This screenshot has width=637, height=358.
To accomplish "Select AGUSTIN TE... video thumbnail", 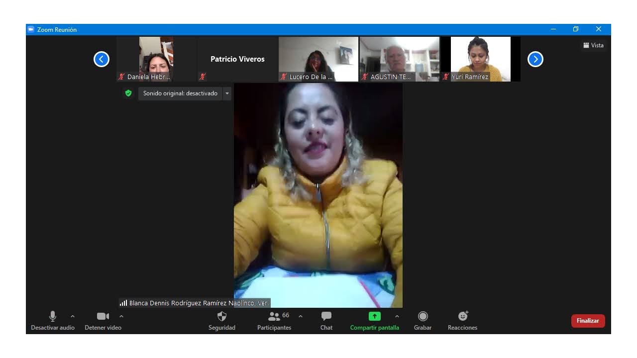I will [400, 59].
